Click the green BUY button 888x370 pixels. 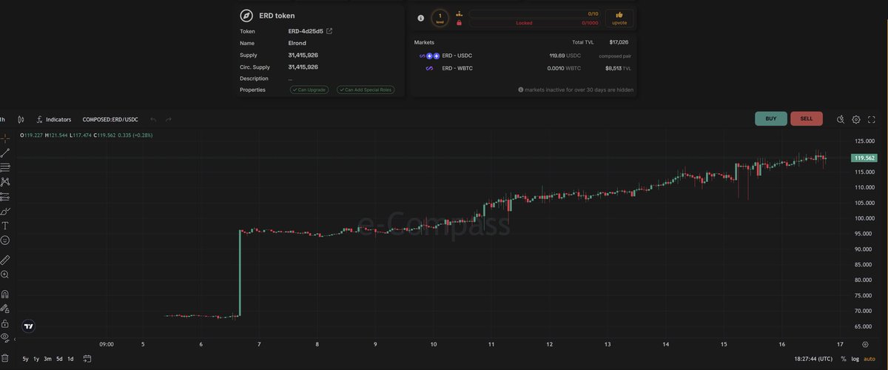[x=771, y=118]
